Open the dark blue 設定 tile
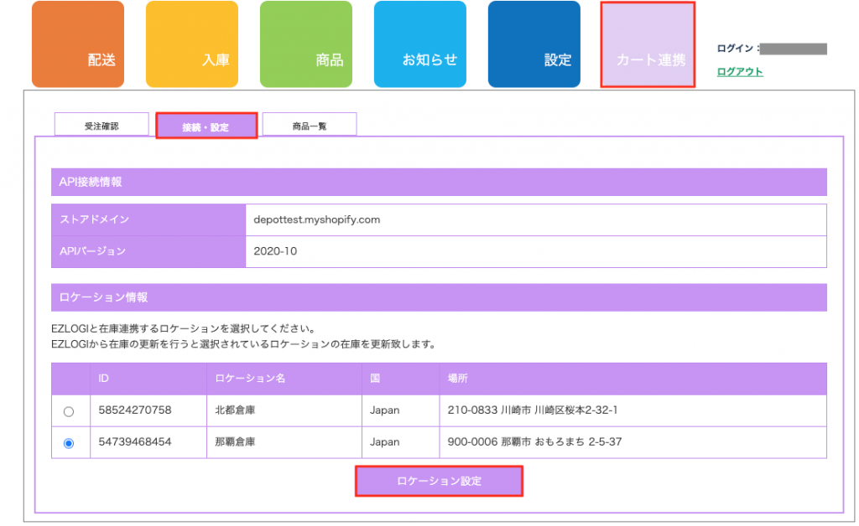 534,44
